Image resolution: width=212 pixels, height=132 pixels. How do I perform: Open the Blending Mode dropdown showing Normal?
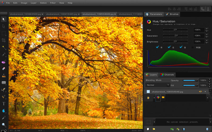pyautogui.click(x=158, y=85)
